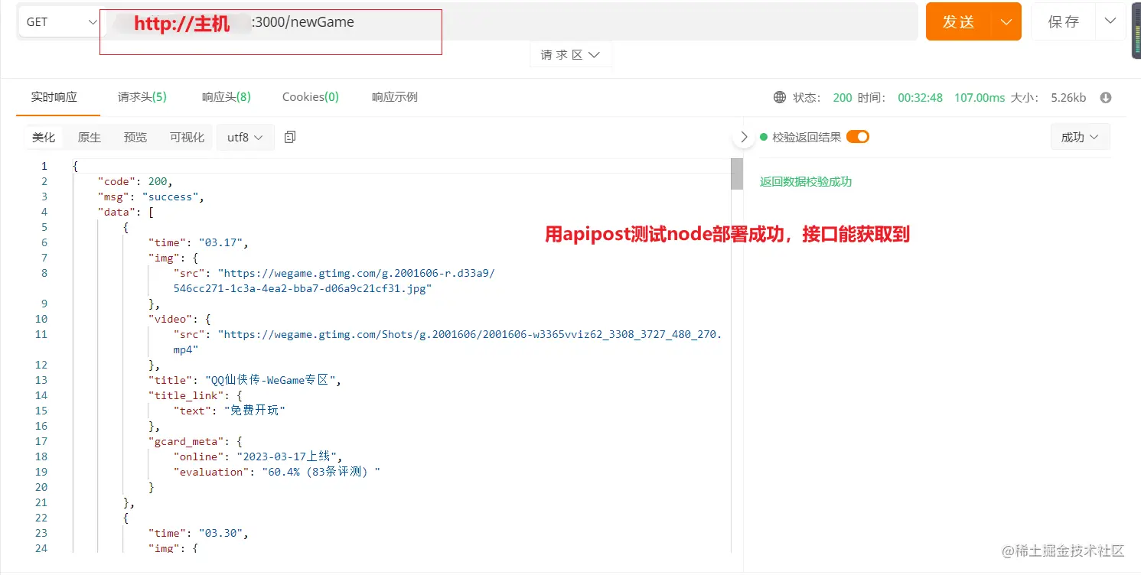Select the 美化 beautify view
1141x575 pixels.
point(44,138)
